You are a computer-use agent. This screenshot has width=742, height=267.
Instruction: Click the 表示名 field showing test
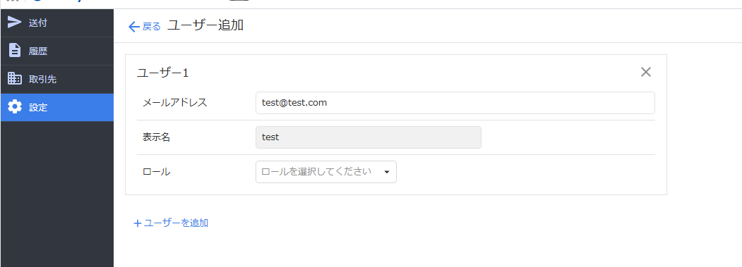tap(368, 137)
